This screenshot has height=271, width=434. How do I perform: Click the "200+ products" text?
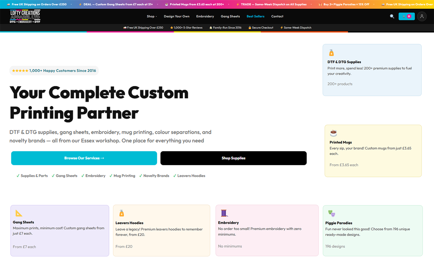coord(340,84)
